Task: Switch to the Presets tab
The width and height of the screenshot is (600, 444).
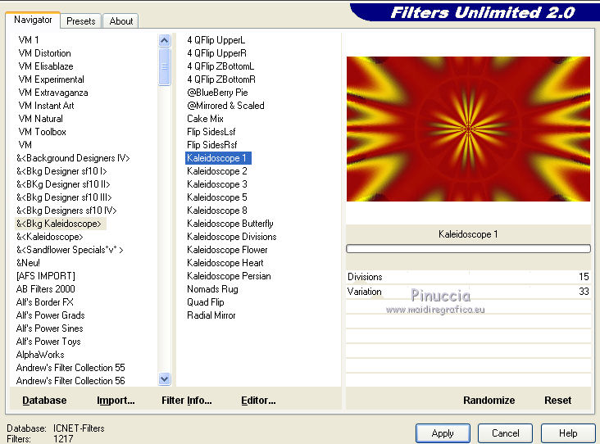Action: pyautogui.click(x=81, y=21)
